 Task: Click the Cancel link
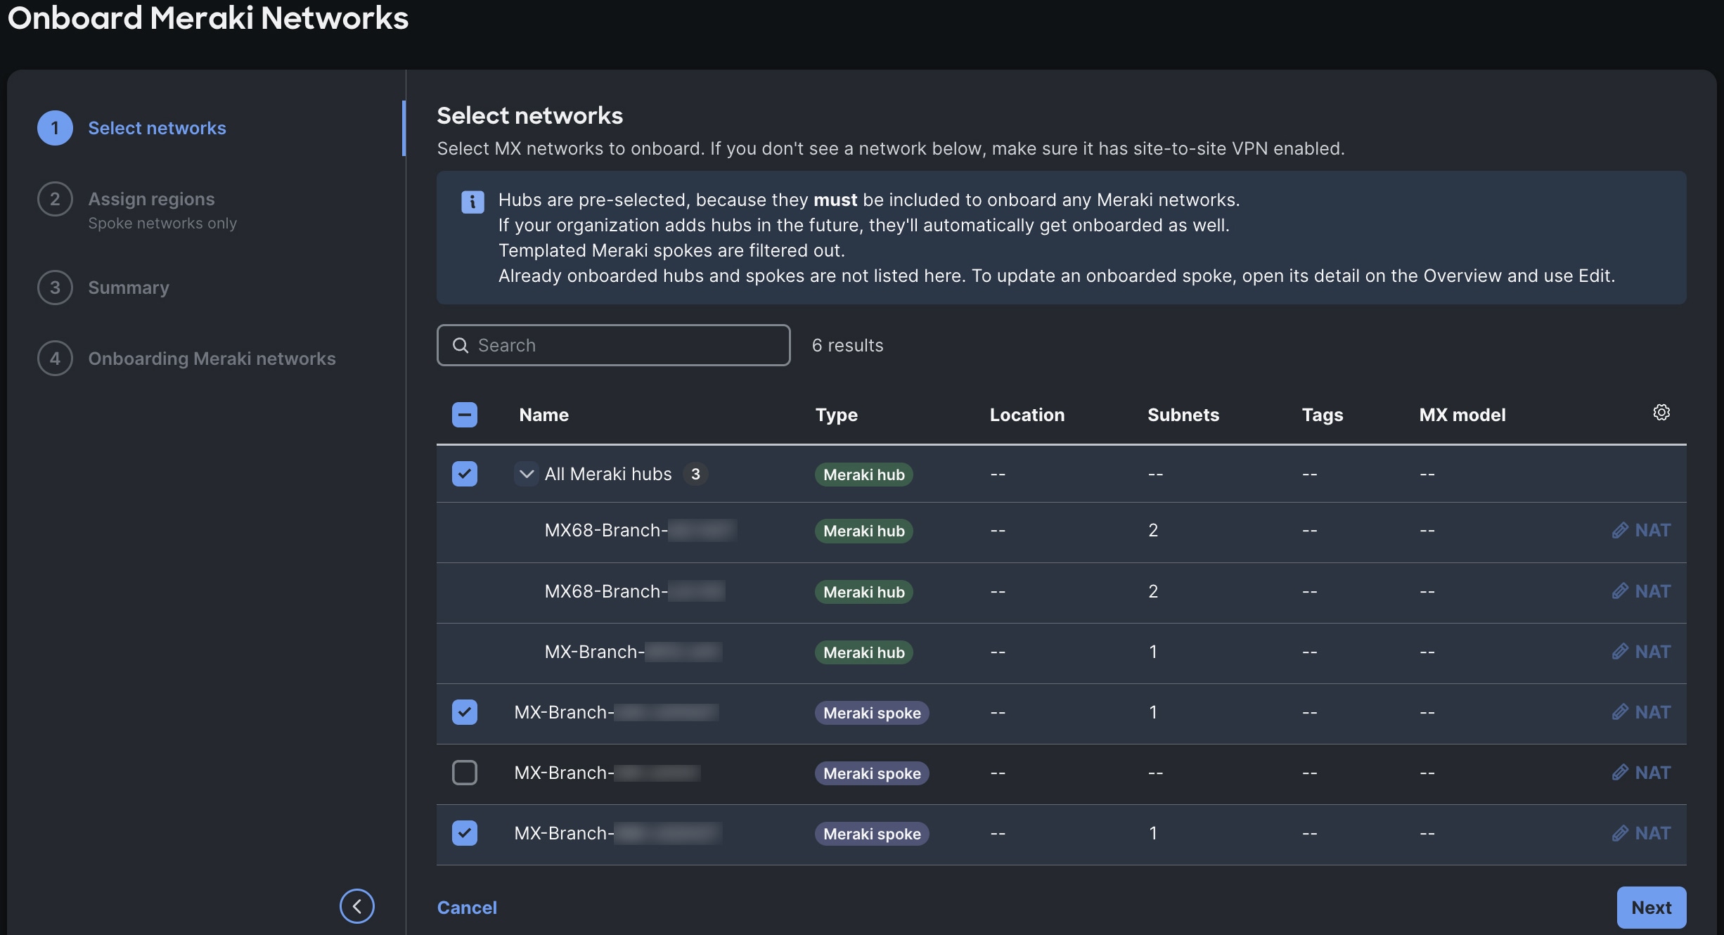(467, 908)
